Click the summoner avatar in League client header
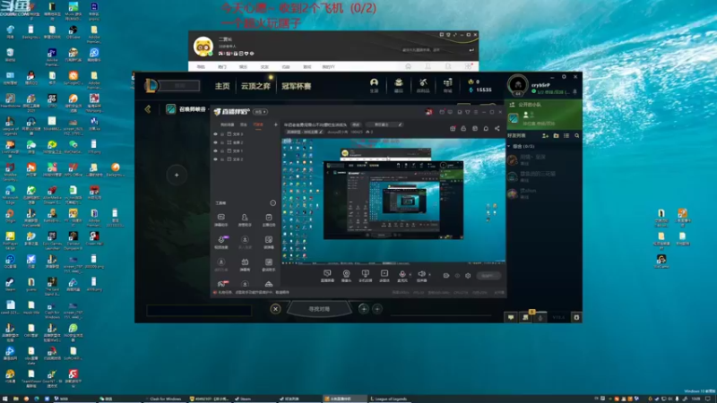The image size is (717, 403). pos(518,84)
